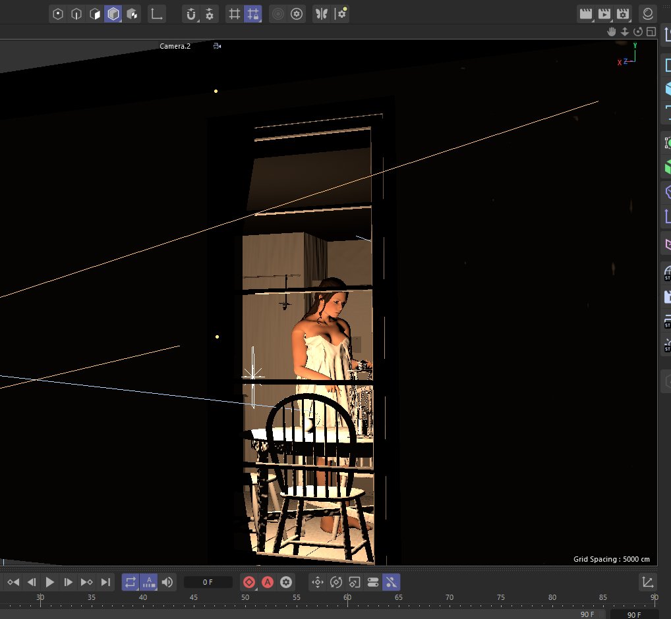
Task: Click timeline ruler at frame 60
Action: tap(347, 598)
